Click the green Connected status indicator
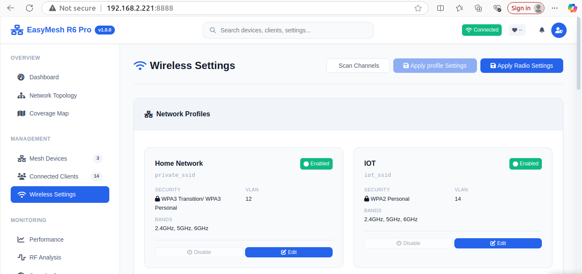 (482, 30)
